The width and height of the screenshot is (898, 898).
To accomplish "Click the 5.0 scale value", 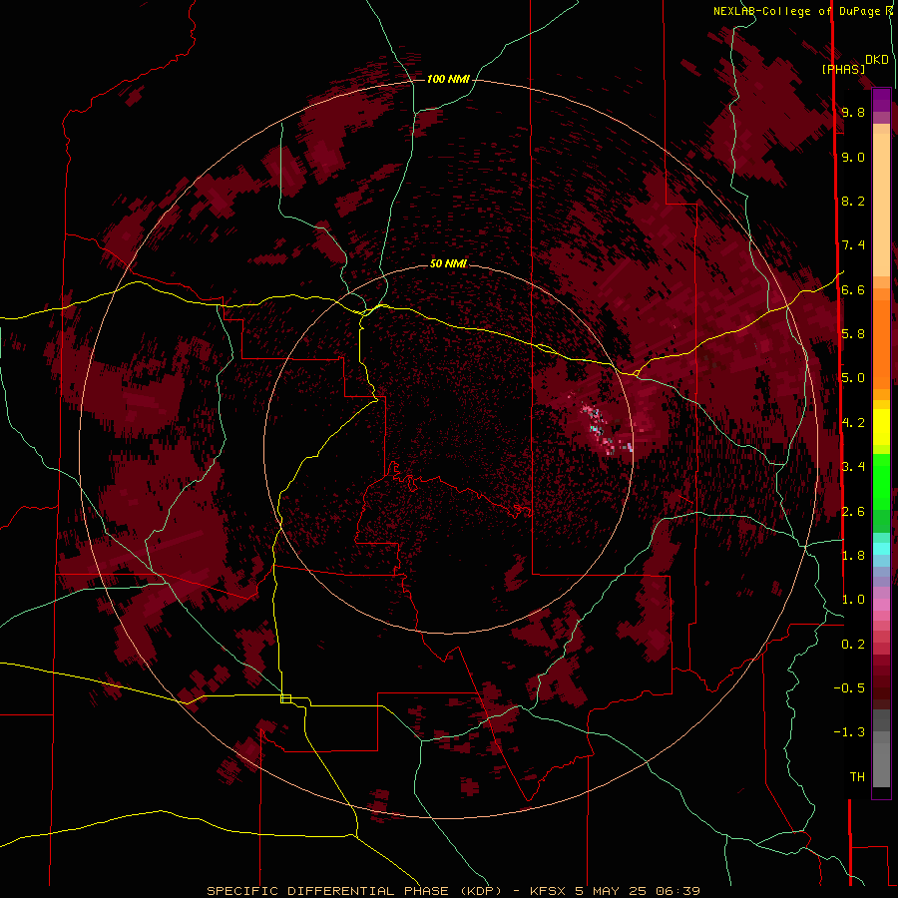I will point(853,378).
